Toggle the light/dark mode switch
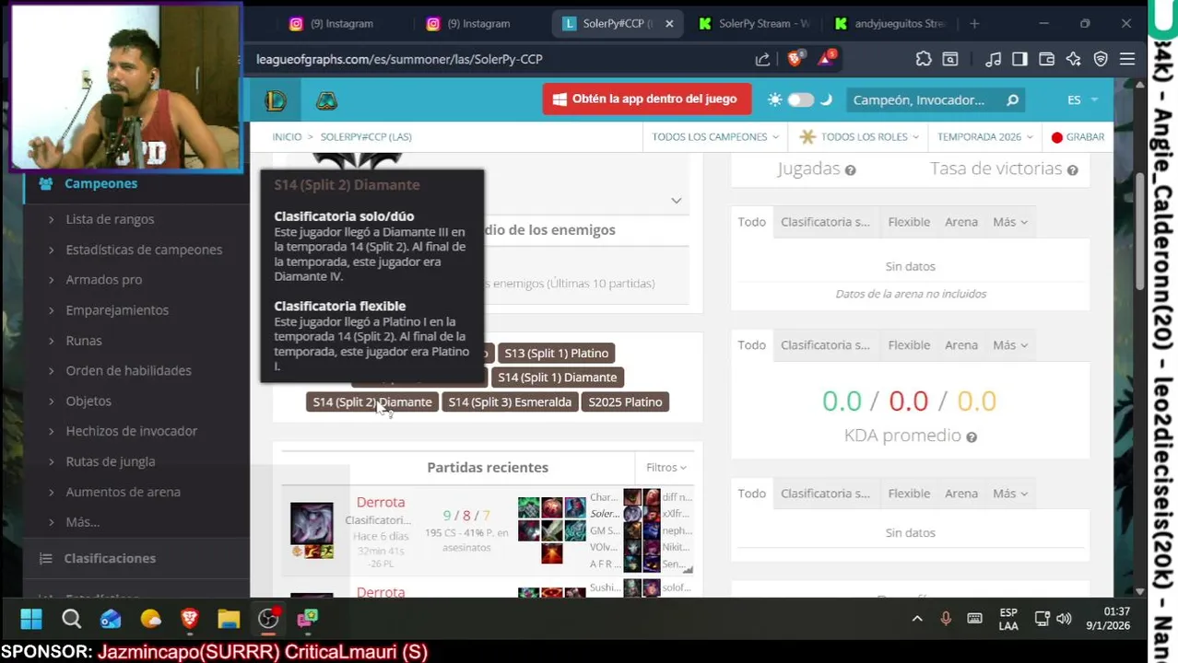Viewport: 1178px width, 663px height. coord(800,99)
